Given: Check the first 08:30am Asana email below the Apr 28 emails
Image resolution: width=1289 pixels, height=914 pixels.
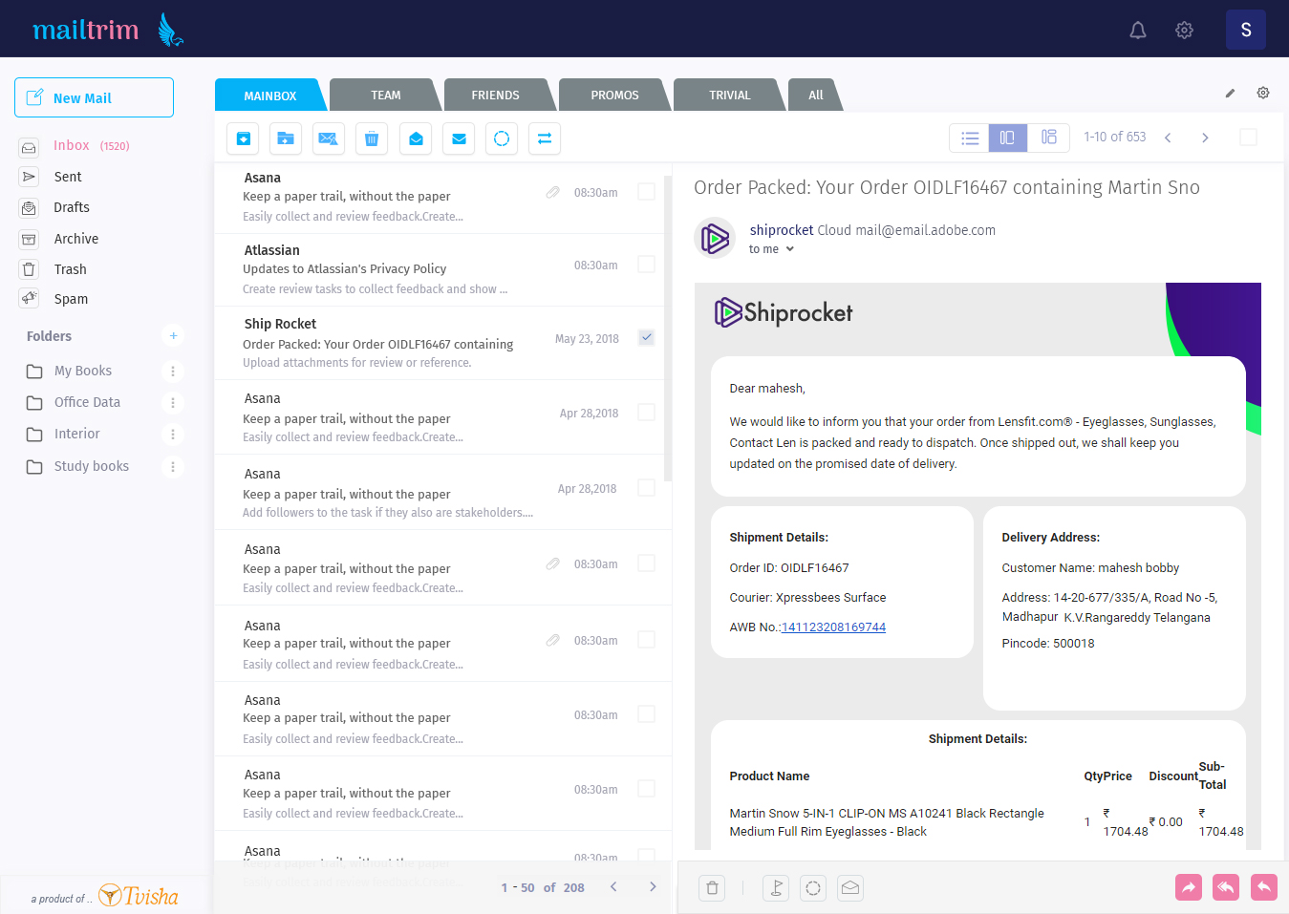Looking at the screenshot, I should click(x=646, y=563).
